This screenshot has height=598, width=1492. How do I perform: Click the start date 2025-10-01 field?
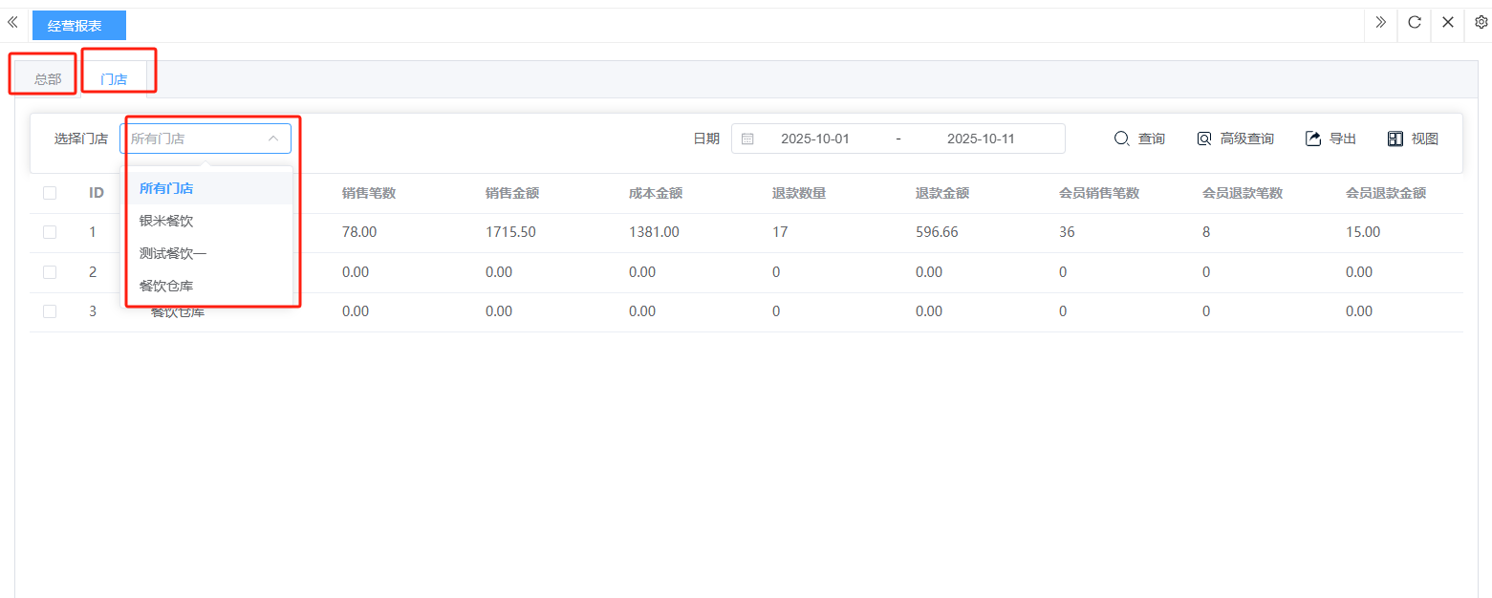coord(814,139)
